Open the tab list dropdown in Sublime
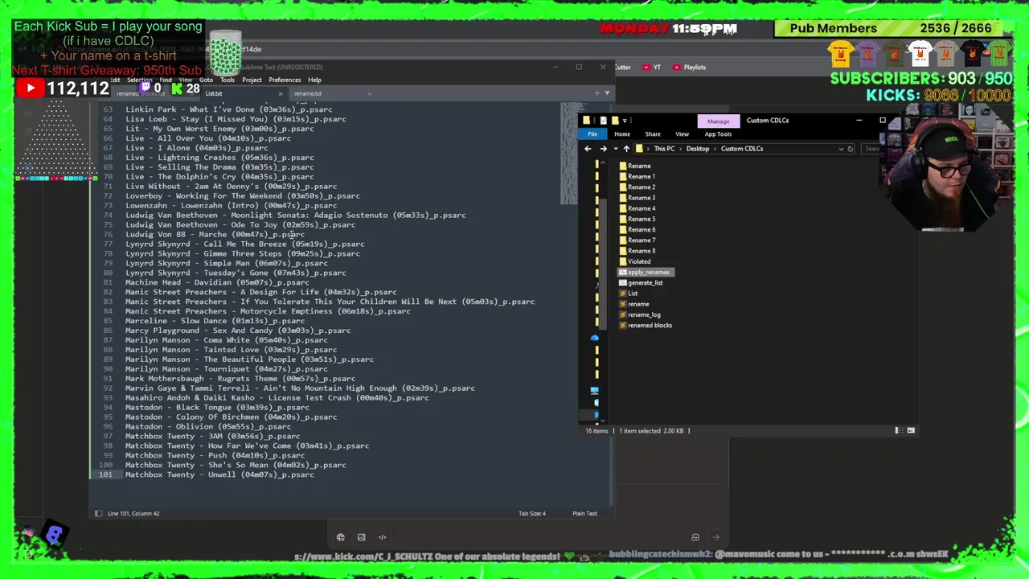Image resolution: width=1029 pixels, height=579 pixels. pos(606,93)
